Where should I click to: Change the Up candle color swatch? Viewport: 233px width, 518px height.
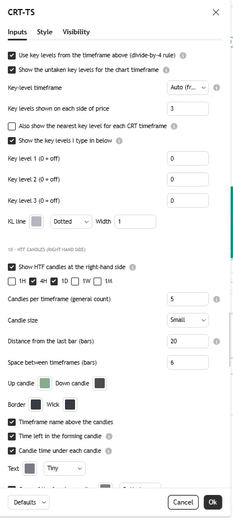point(45,383)
